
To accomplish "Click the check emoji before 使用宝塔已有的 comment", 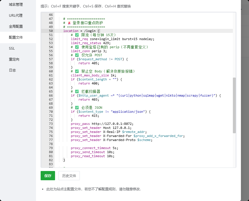I will 77,47.
